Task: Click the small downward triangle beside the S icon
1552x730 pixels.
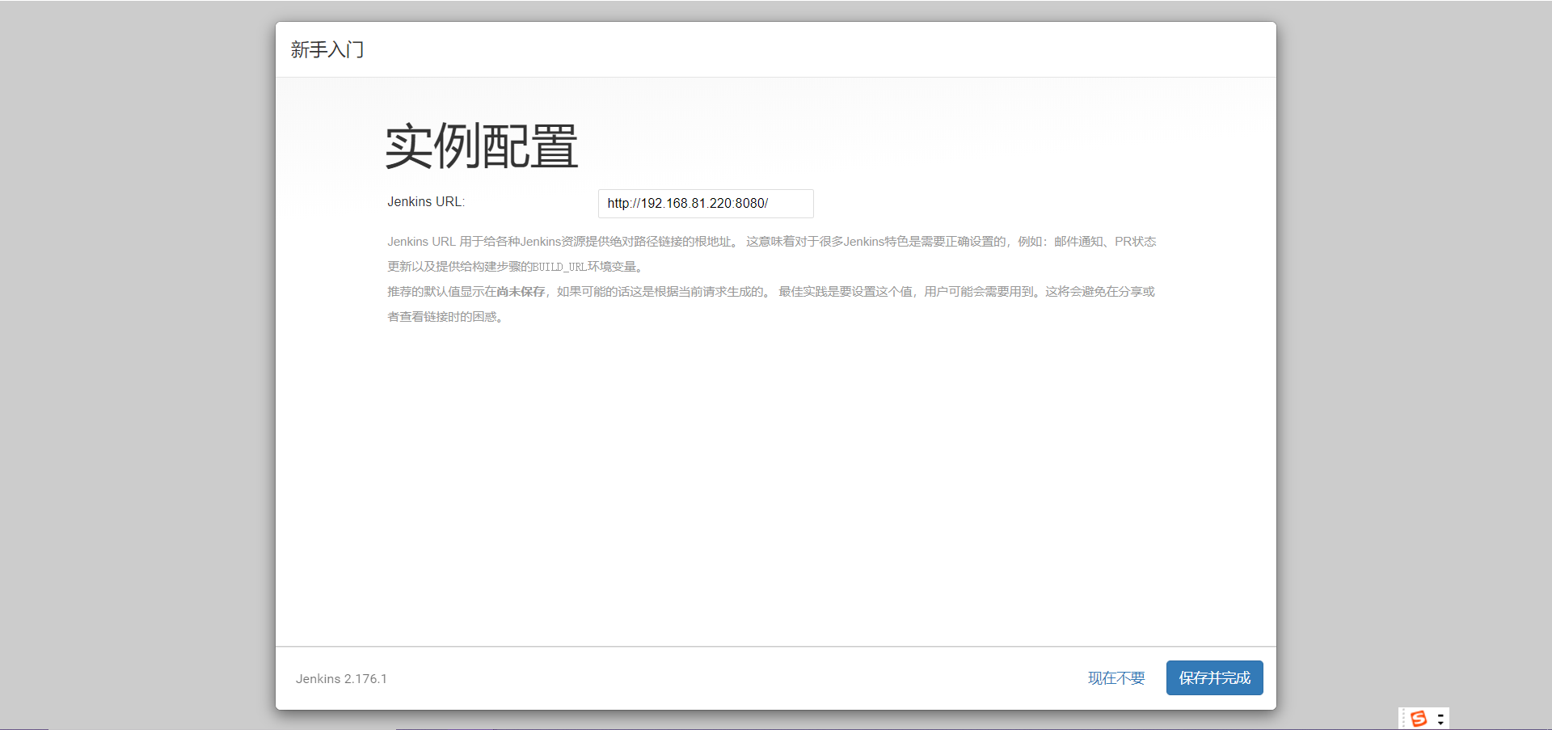Action: pyautogui.click(x=1441, y=723)
